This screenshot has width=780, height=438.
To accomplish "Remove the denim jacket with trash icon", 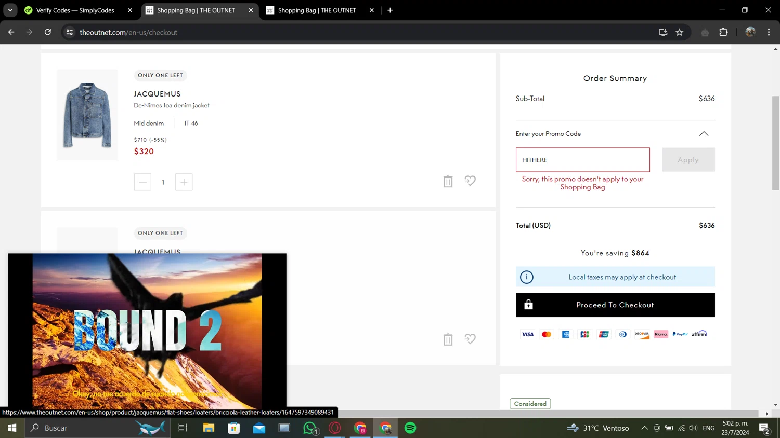I will click(x=448, y=181).
